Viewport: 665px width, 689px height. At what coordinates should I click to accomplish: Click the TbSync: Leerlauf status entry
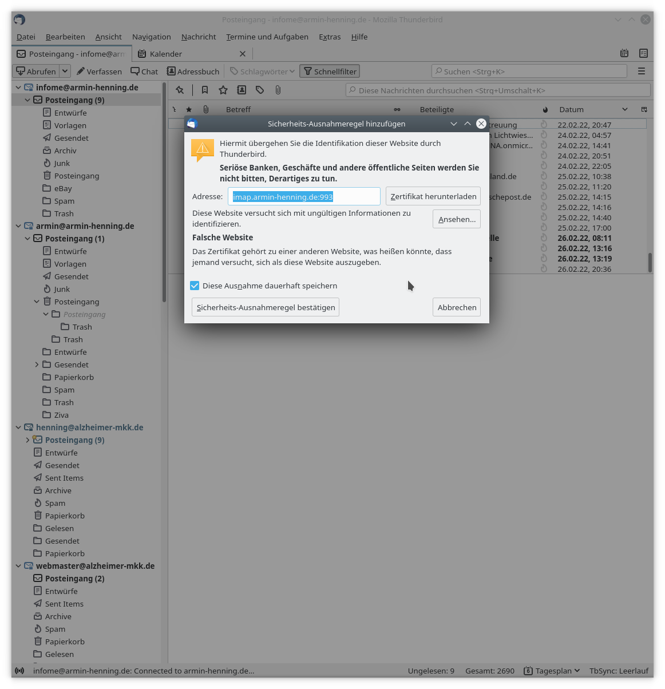[619, 671]
